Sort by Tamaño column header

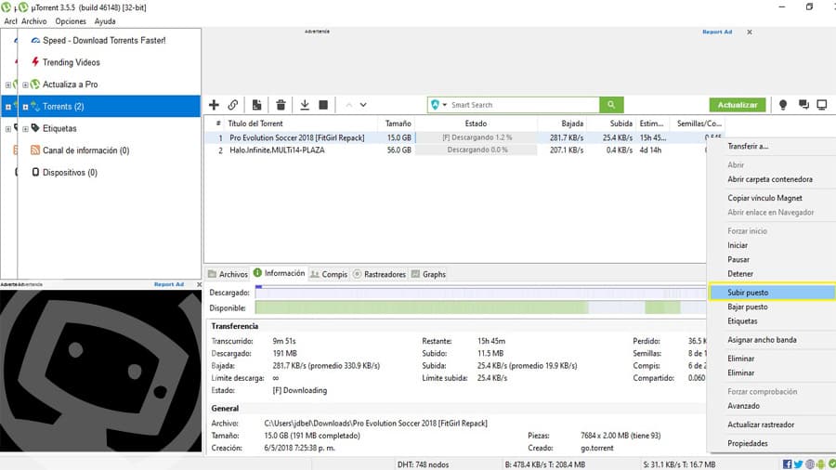point(398,124)
